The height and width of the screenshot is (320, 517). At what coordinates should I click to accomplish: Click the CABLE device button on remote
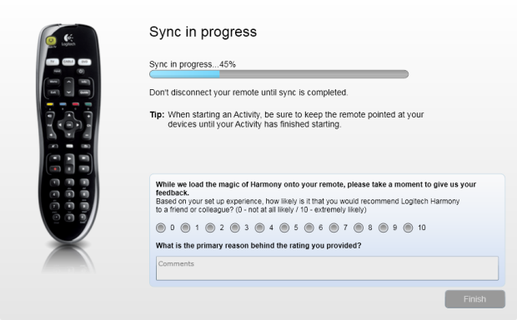68,62
